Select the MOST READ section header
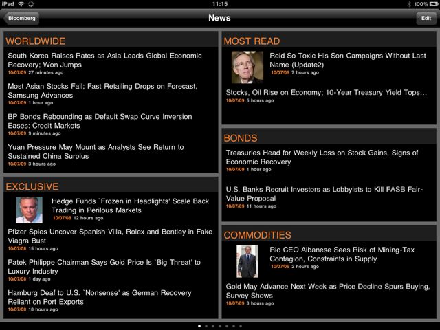This screenshot has width=440, height=330. point(252,41)
